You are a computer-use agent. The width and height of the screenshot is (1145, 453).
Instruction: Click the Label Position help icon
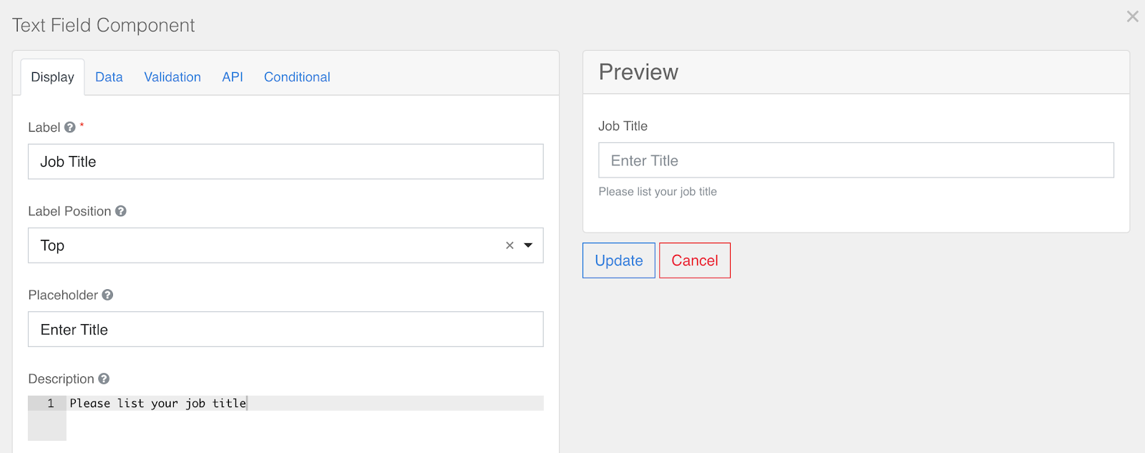(x=121, y=211)
